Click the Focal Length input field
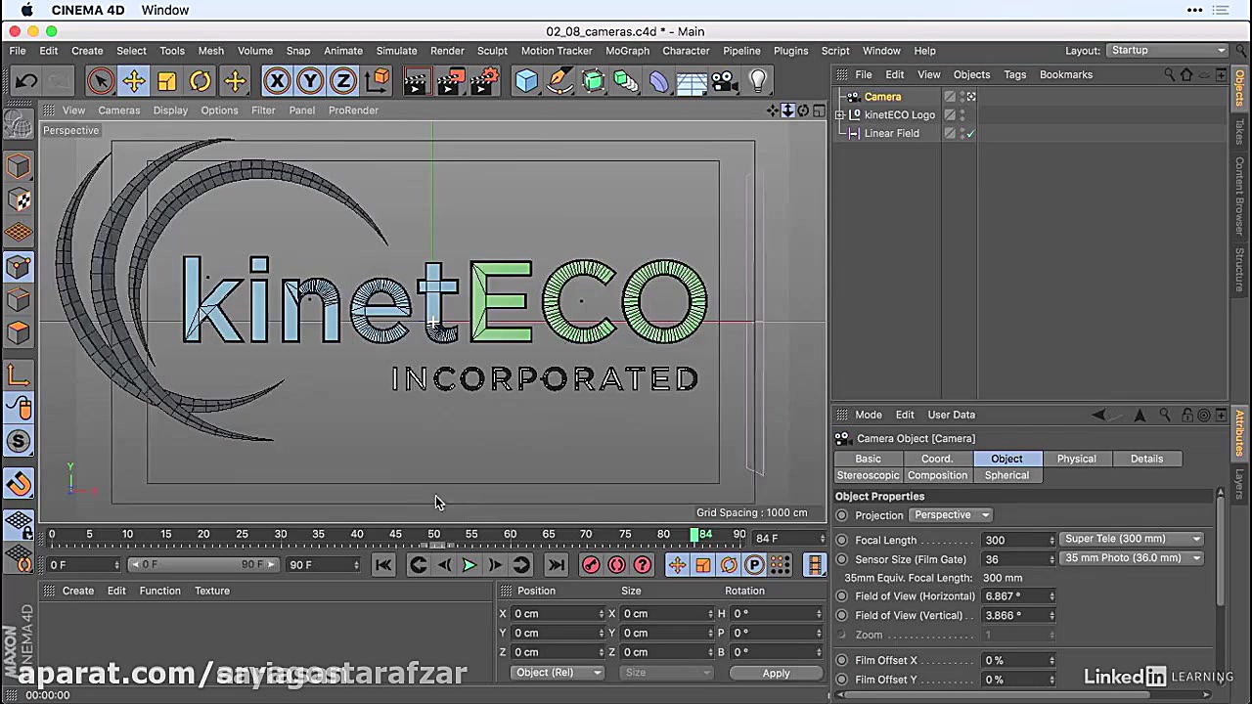 [x=1014, y=540]
